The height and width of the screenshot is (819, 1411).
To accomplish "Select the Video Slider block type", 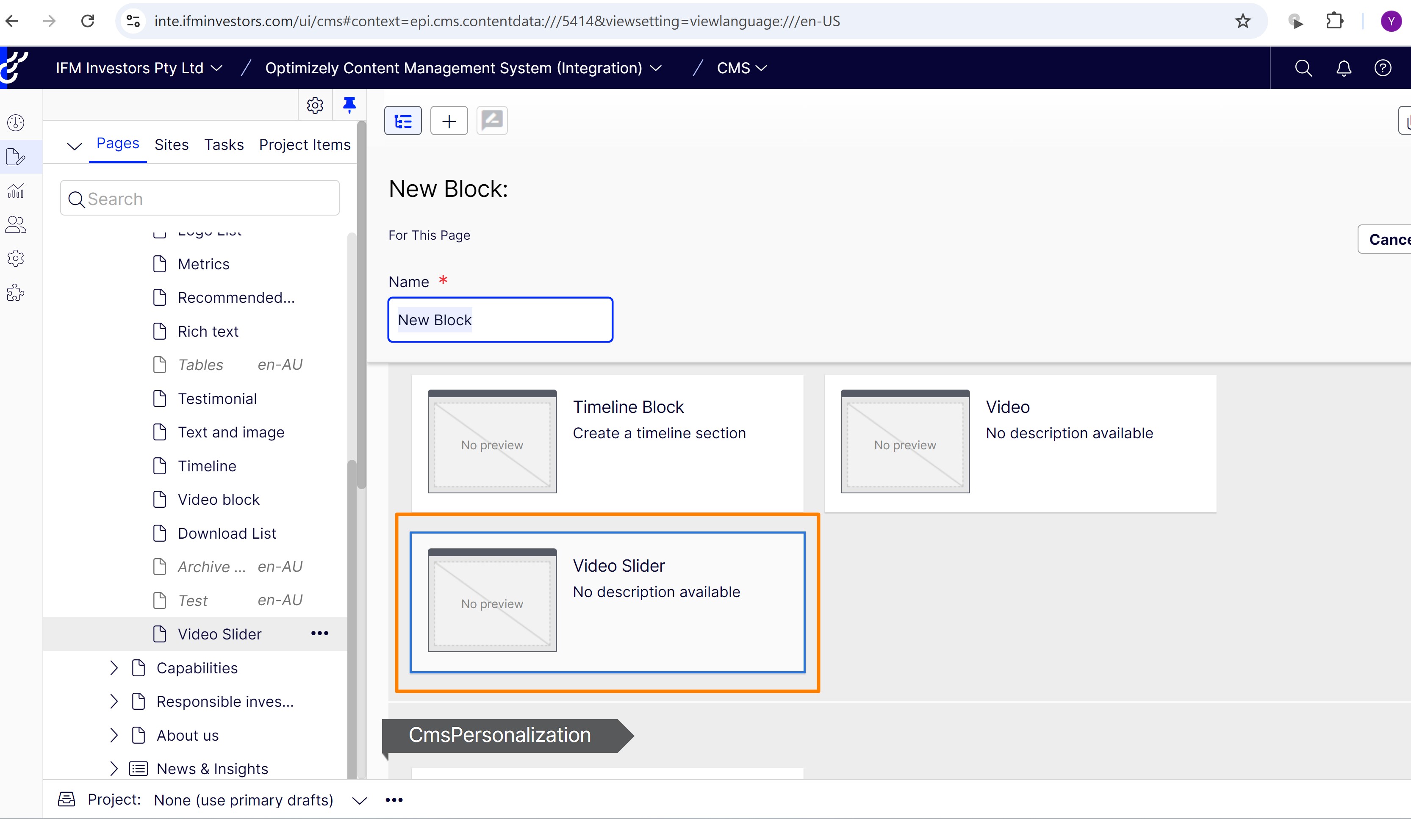I will point(607,602).
